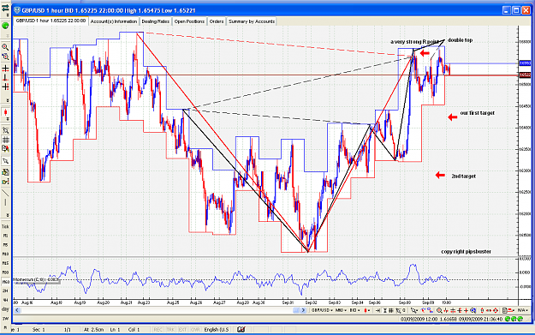Select the candlestick chart type icon in left toolbar
Viewport: 535px width, 335px height.
pos(5,112)
